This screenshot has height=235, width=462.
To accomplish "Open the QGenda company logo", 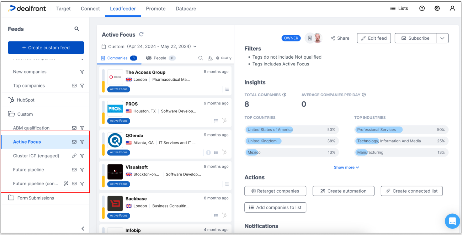I will click(x=115, y=140).
